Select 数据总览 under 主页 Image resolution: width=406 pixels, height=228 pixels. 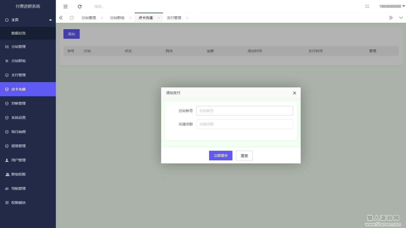pos(19,33)
